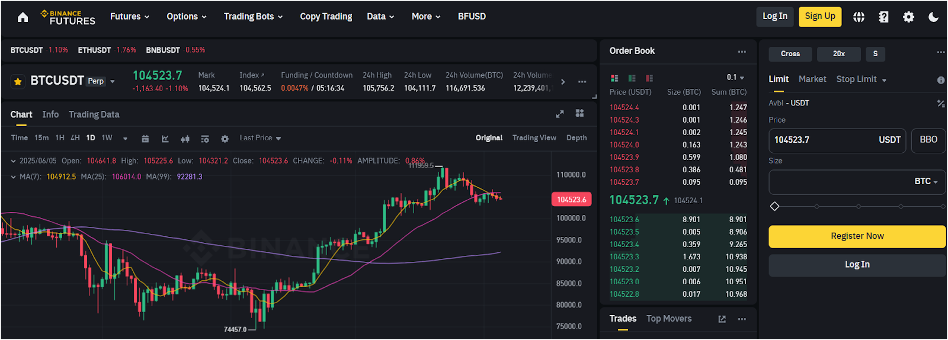Expand the Futures menu
948x340 pixels.
(130, 17)
